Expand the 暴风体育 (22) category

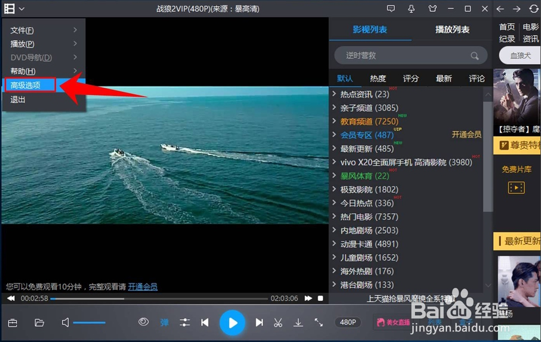334,175
